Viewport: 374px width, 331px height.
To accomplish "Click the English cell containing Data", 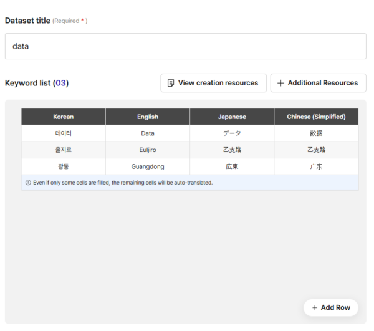I will [148, 133].
